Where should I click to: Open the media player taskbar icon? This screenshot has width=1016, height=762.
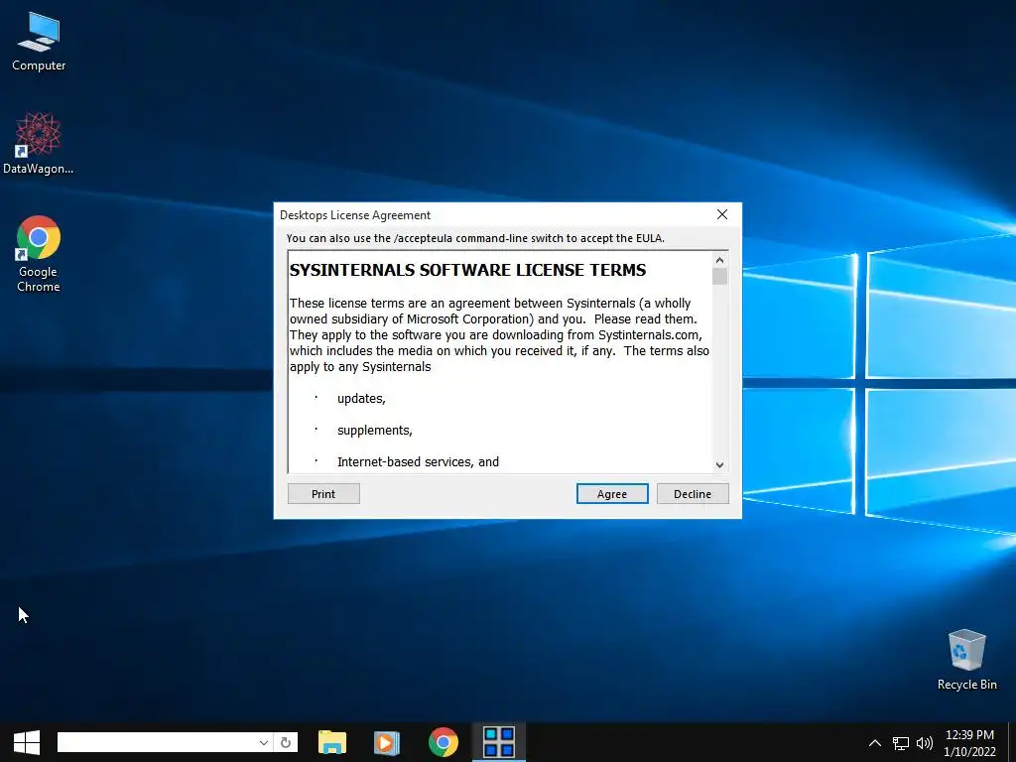[x=387, y=742]
